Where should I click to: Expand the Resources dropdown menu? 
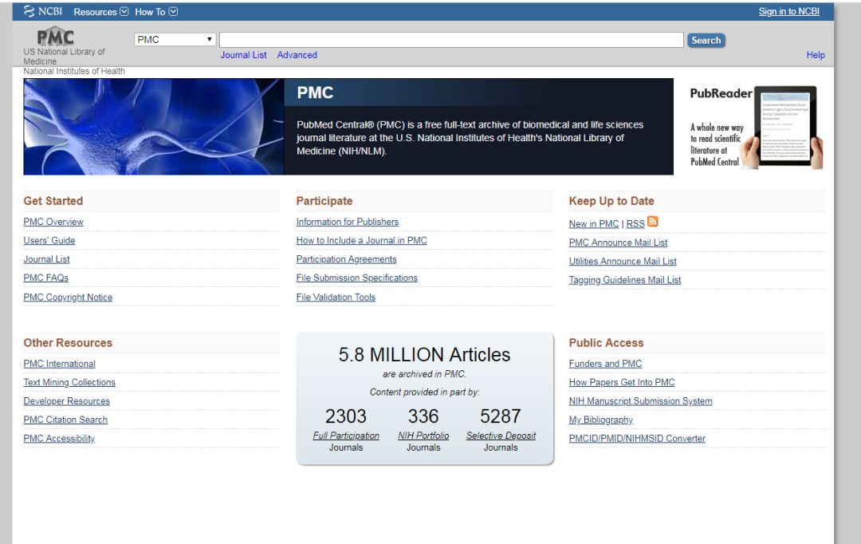[100, 12]
